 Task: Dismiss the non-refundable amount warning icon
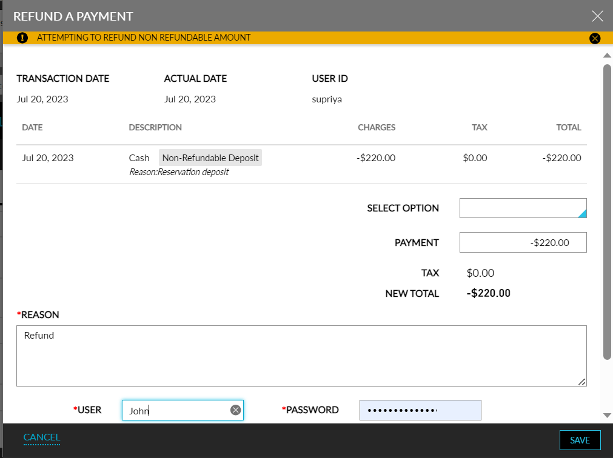coord(595,38)
